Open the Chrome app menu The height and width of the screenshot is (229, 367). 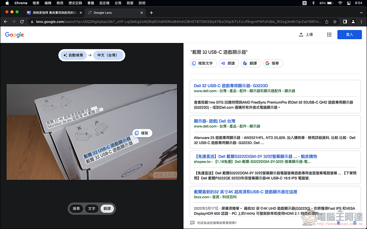tap(21, 3)
